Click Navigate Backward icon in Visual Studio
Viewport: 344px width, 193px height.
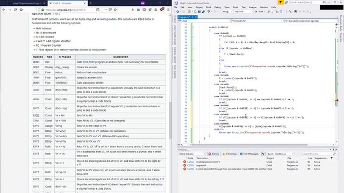(178, 12)
